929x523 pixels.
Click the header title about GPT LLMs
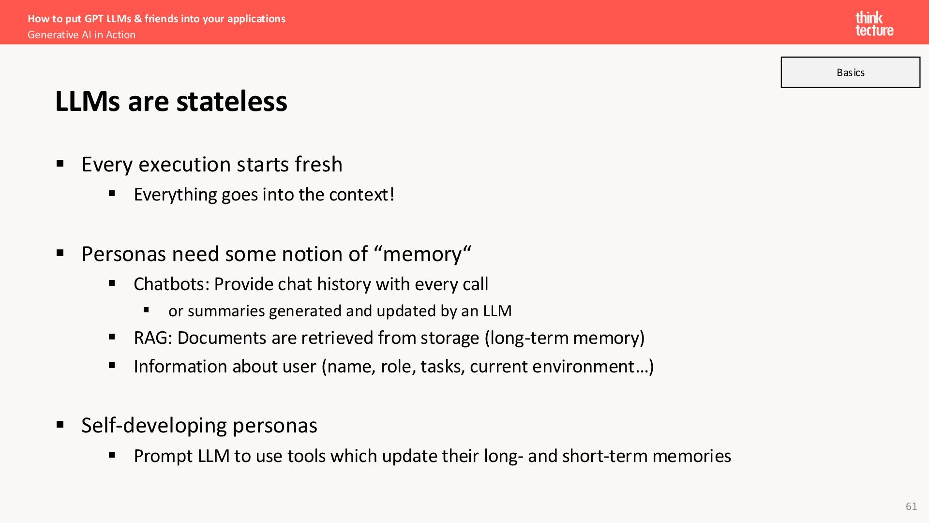[x=156, y=18]
